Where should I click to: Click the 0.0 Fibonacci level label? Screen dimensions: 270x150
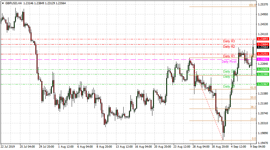click(254, 139)
